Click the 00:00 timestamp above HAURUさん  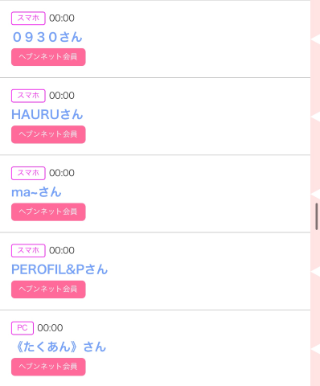pos(62,96)
